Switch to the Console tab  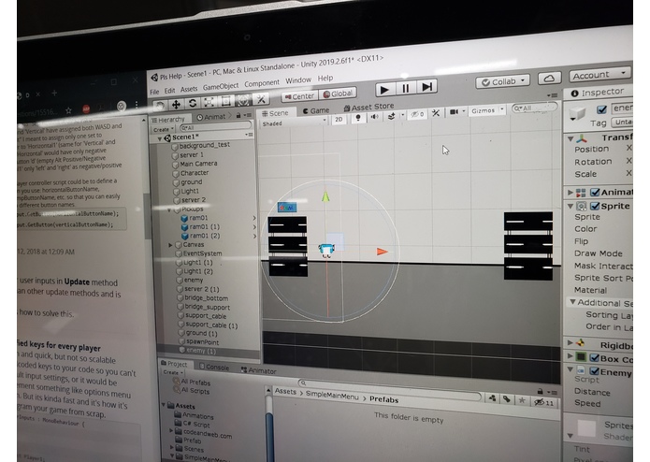pyautogui.click(x=214, y=368)
